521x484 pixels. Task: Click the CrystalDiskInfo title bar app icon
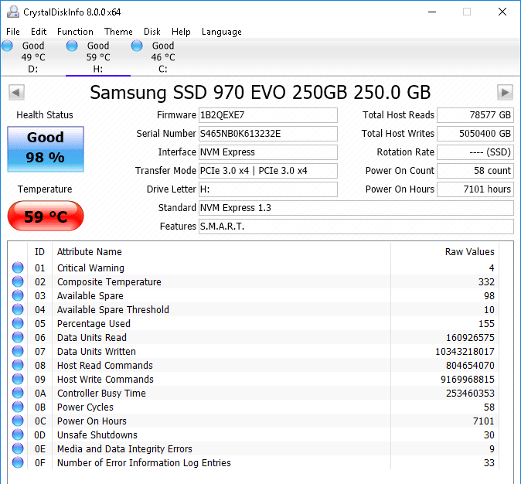click(13, 12)
